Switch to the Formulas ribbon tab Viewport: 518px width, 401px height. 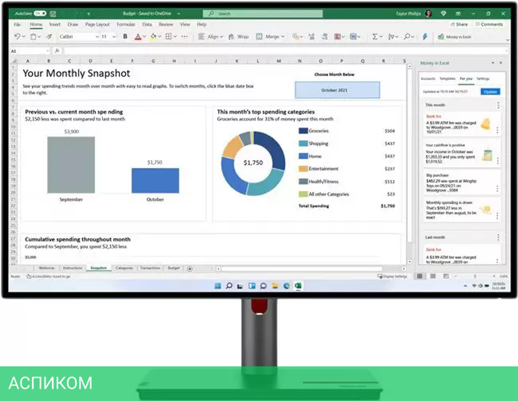click(x=126, y=24)
